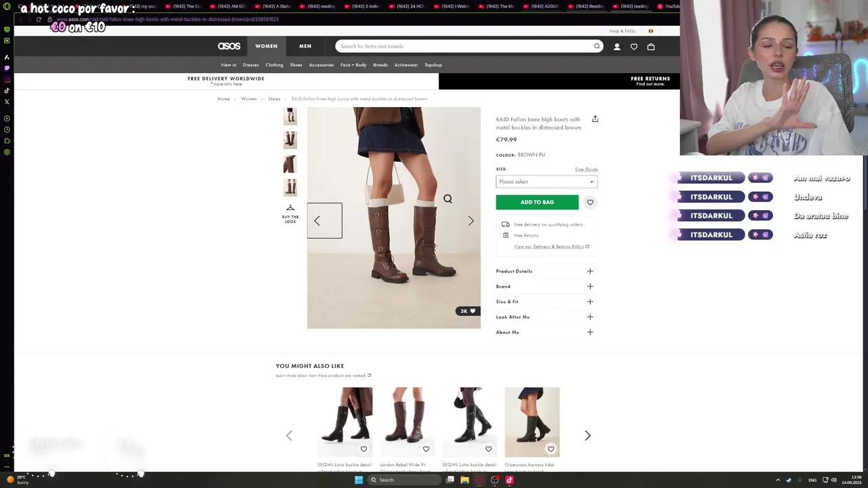Open TikTok app on the taskbar
This screenshot has width=868, height=488.
(x=509, y=480)
